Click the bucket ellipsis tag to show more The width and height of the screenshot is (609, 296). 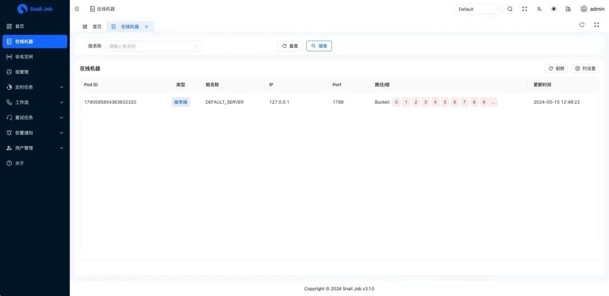[493, 102]
